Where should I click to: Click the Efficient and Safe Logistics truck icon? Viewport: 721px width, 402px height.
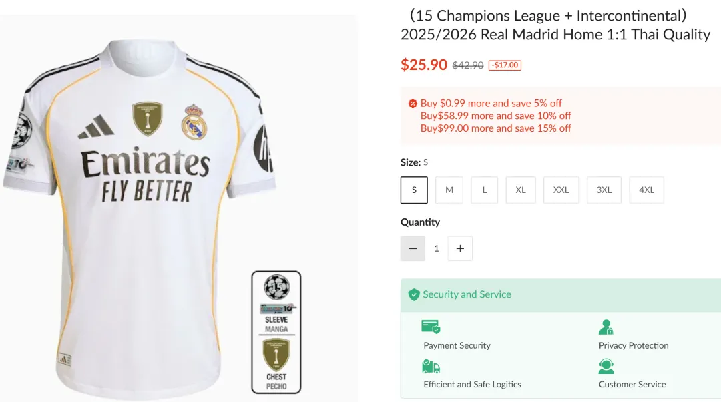431,366
